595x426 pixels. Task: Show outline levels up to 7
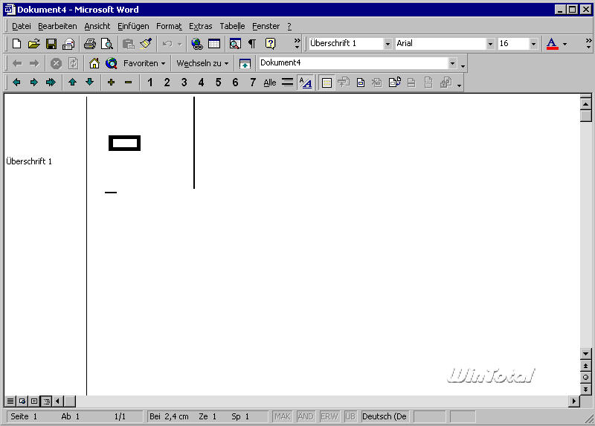click(x=253, y=83)
